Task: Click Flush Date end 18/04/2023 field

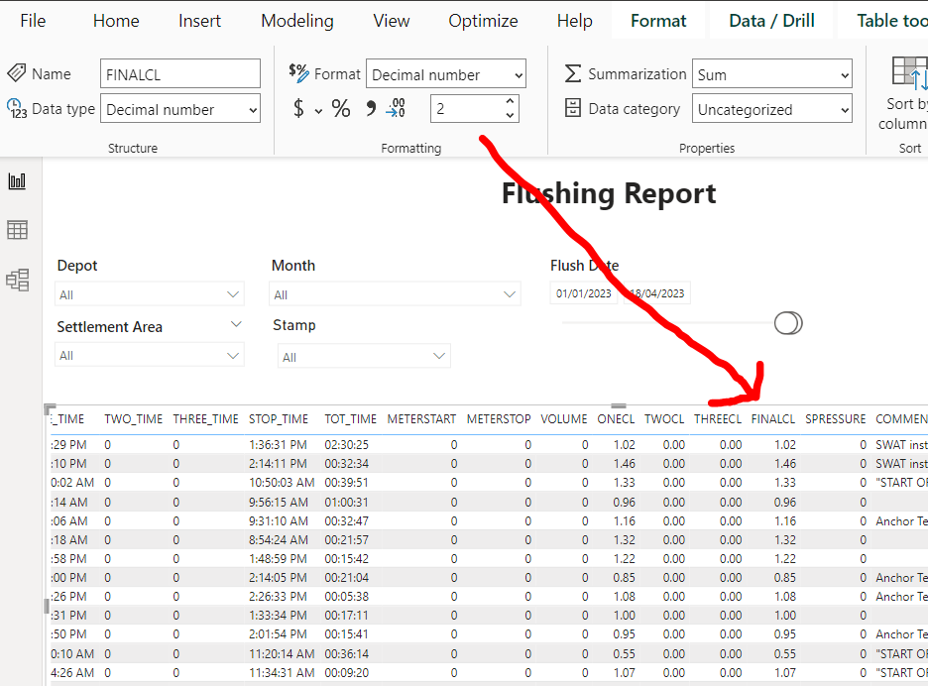Action: [x=657, y=293]
